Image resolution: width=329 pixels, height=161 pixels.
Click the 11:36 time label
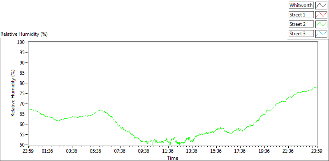(168, 151)
